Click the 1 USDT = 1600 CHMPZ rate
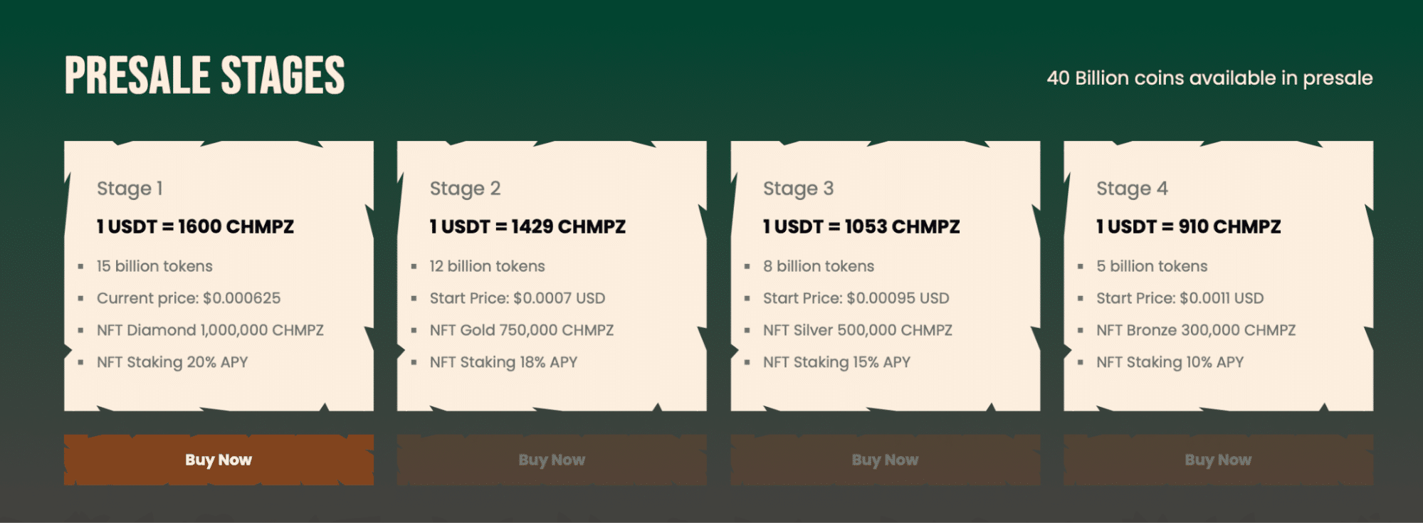Viewport: 1423px width, 523px height. click(x=195, y=226)
